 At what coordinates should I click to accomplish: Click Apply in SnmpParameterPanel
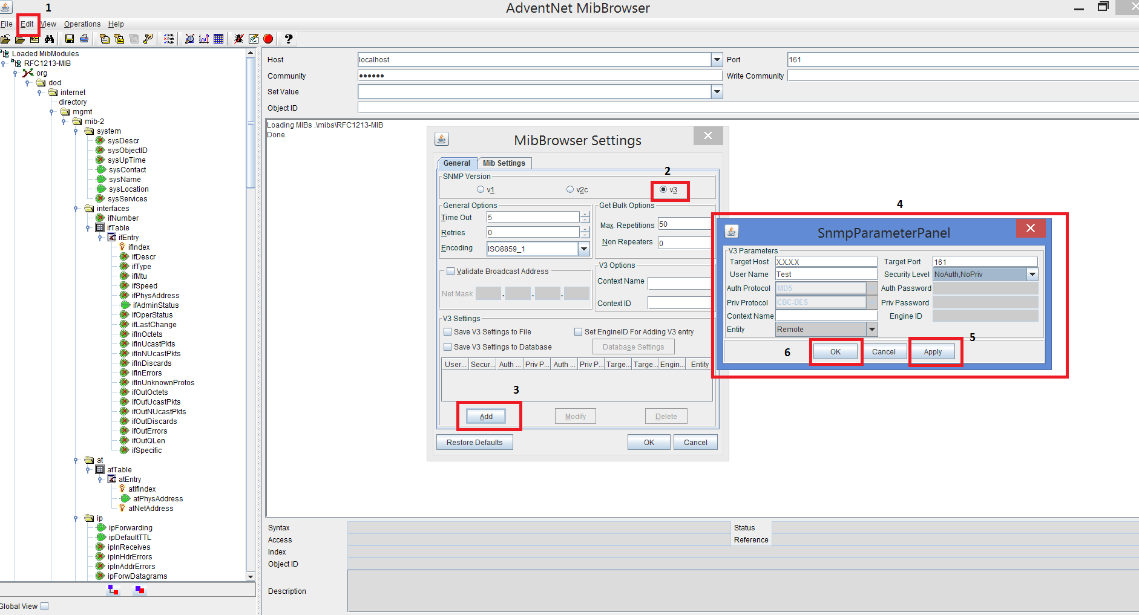pos(933,352)
